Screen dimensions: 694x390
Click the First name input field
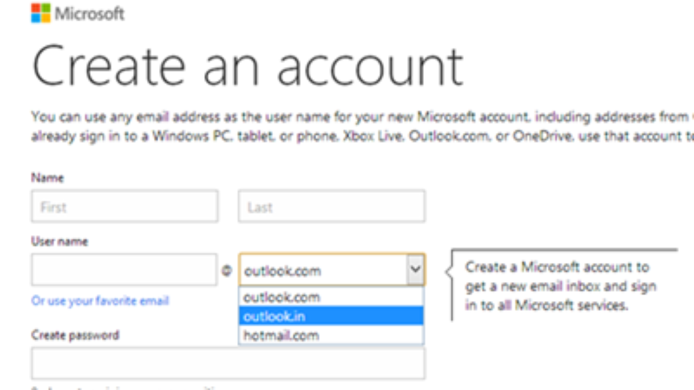(x=124, y=207)
